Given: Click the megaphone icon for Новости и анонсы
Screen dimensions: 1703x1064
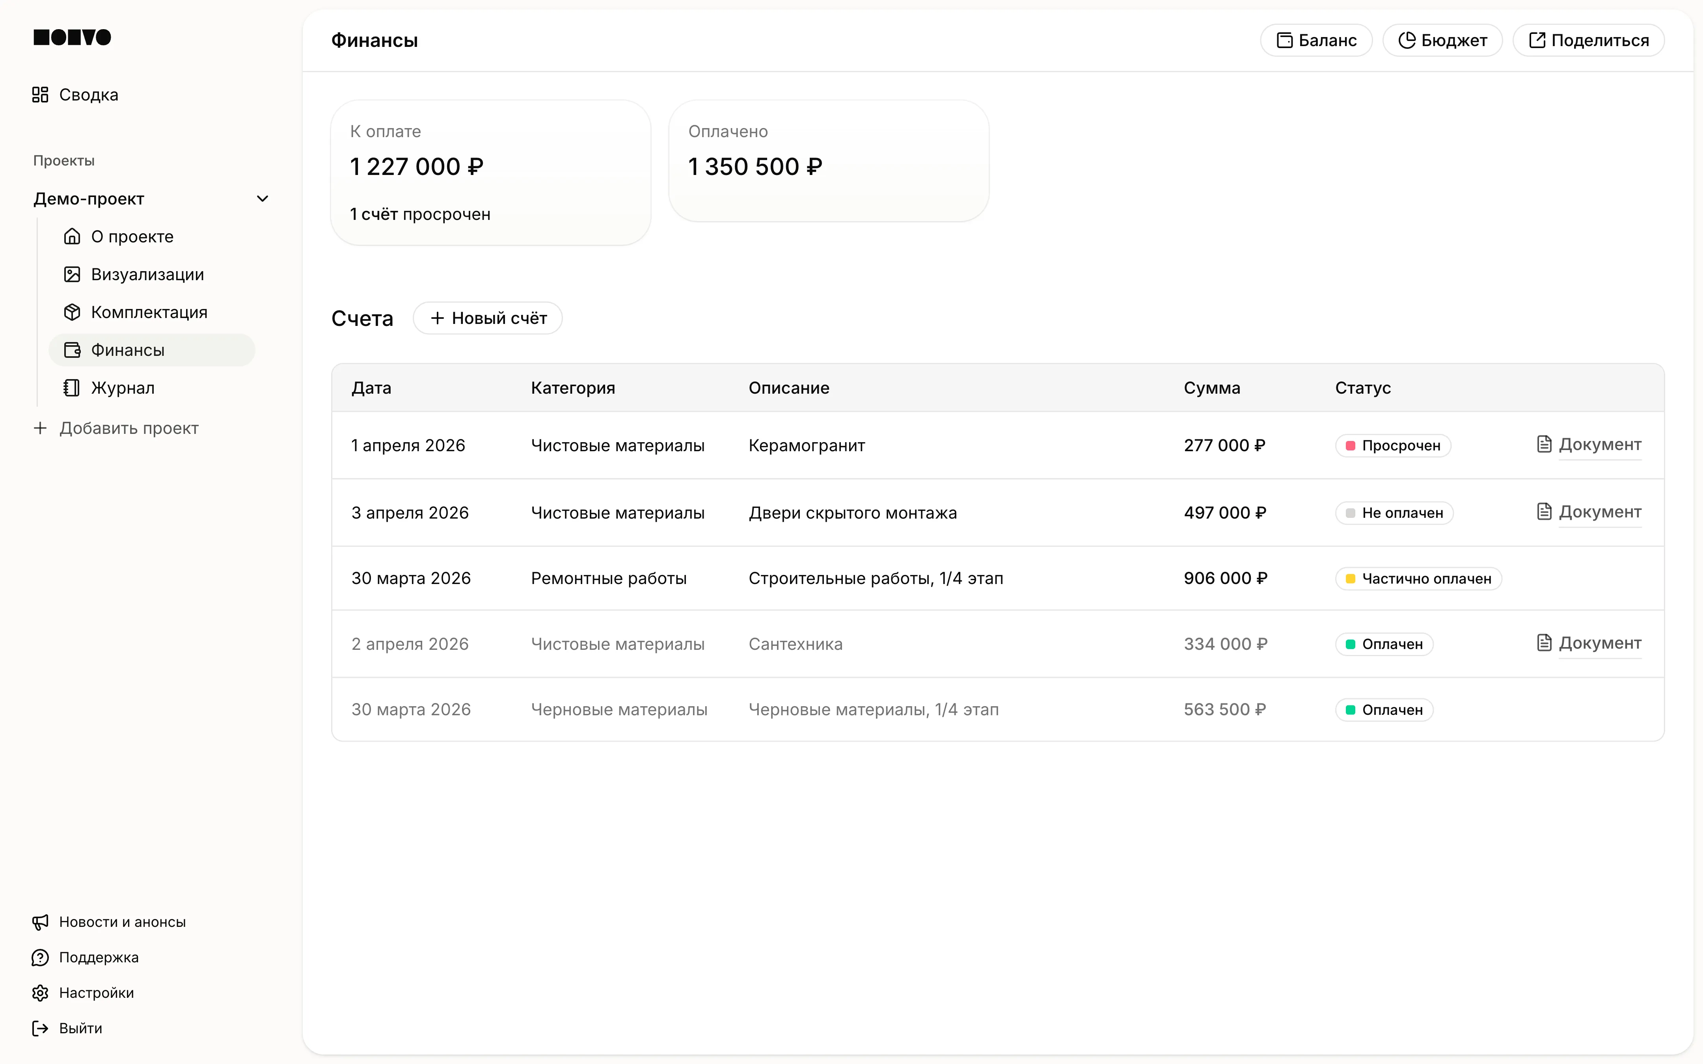Looking at the screenshot, I should 40,922.
